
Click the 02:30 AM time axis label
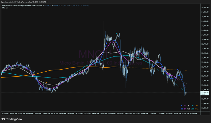pyautogui.click(x=5, y=114)
